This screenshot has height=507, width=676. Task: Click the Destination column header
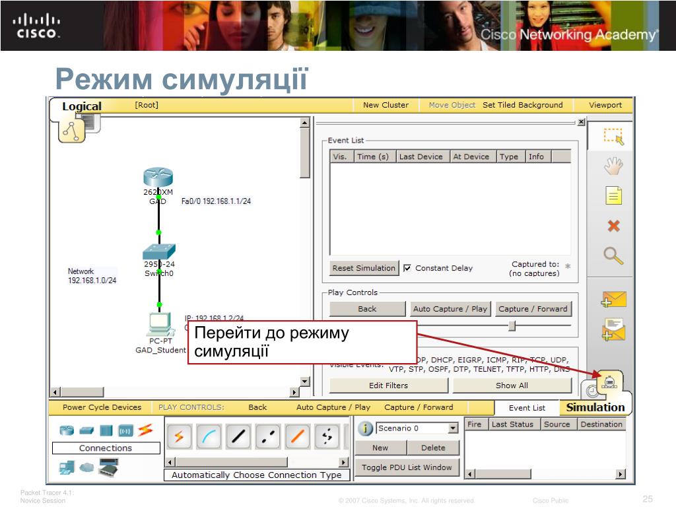(x=601, y=424)
